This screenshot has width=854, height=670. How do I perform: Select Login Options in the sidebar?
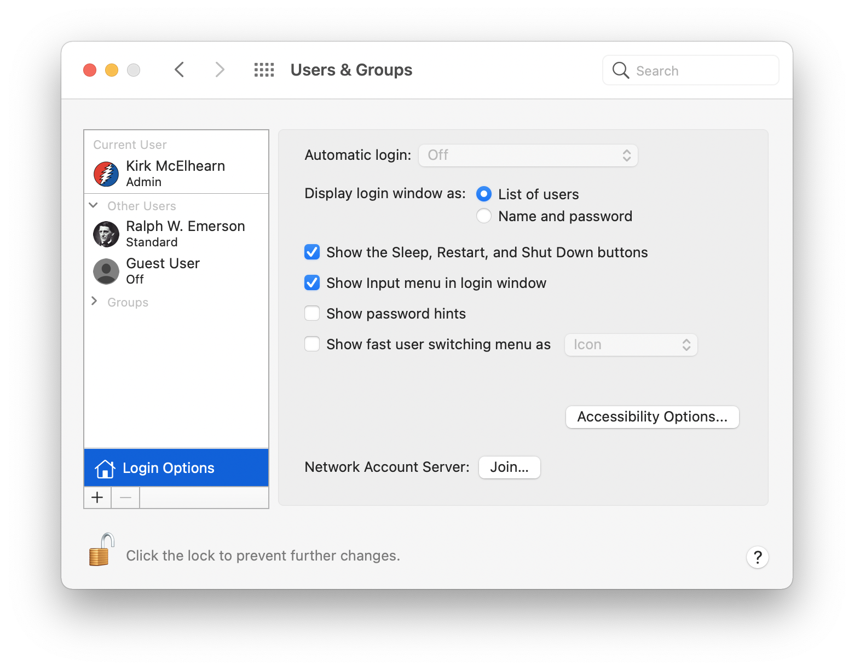176,468
